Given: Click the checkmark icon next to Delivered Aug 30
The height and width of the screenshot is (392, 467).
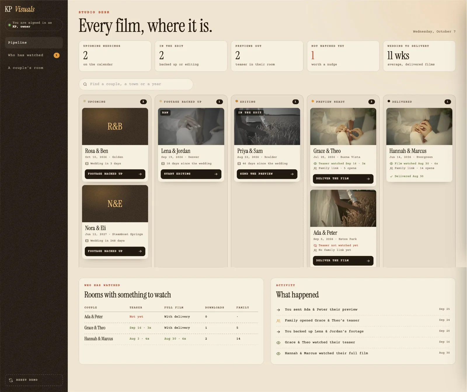Looking at the screenshot, I should click(391, 176).
